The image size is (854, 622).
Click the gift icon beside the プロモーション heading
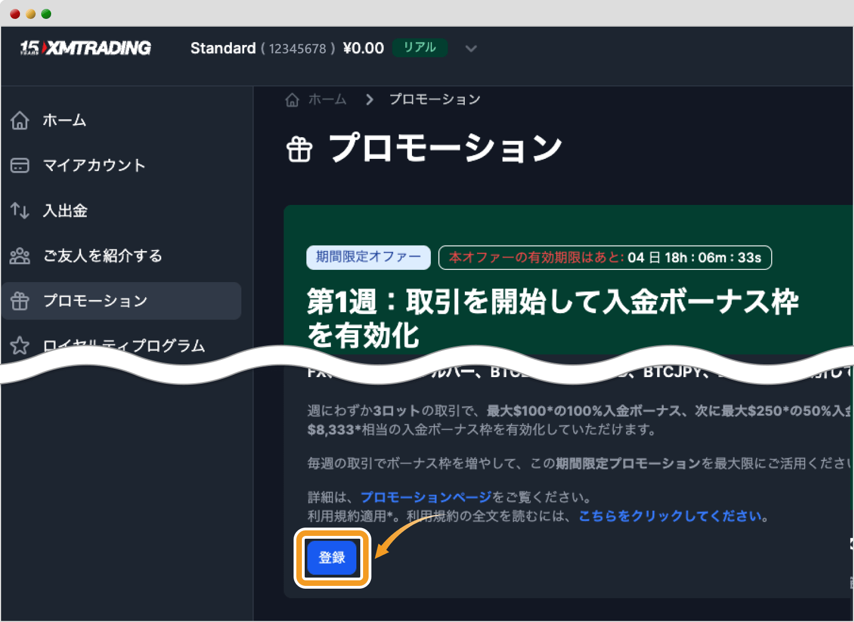point(299,148)
